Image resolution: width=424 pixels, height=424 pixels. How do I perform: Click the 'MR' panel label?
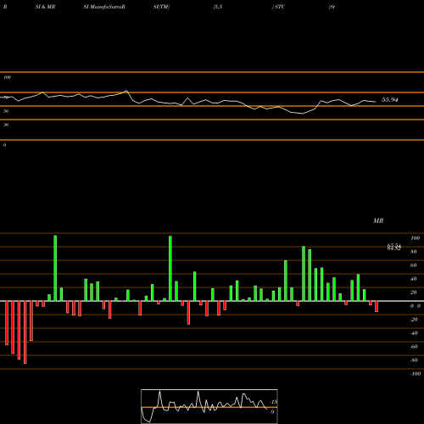[378, 220]
